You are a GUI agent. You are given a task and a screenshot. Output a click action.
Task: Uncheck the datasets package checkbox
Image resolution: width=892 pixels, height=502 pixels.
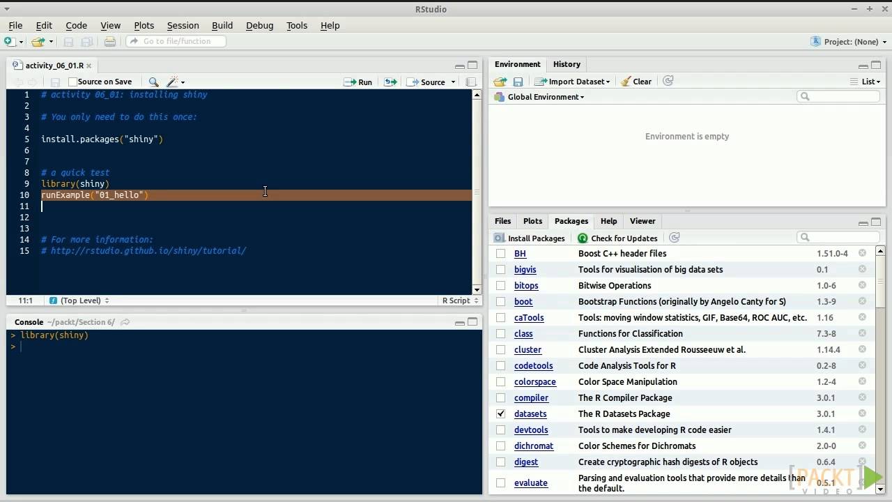500,413
